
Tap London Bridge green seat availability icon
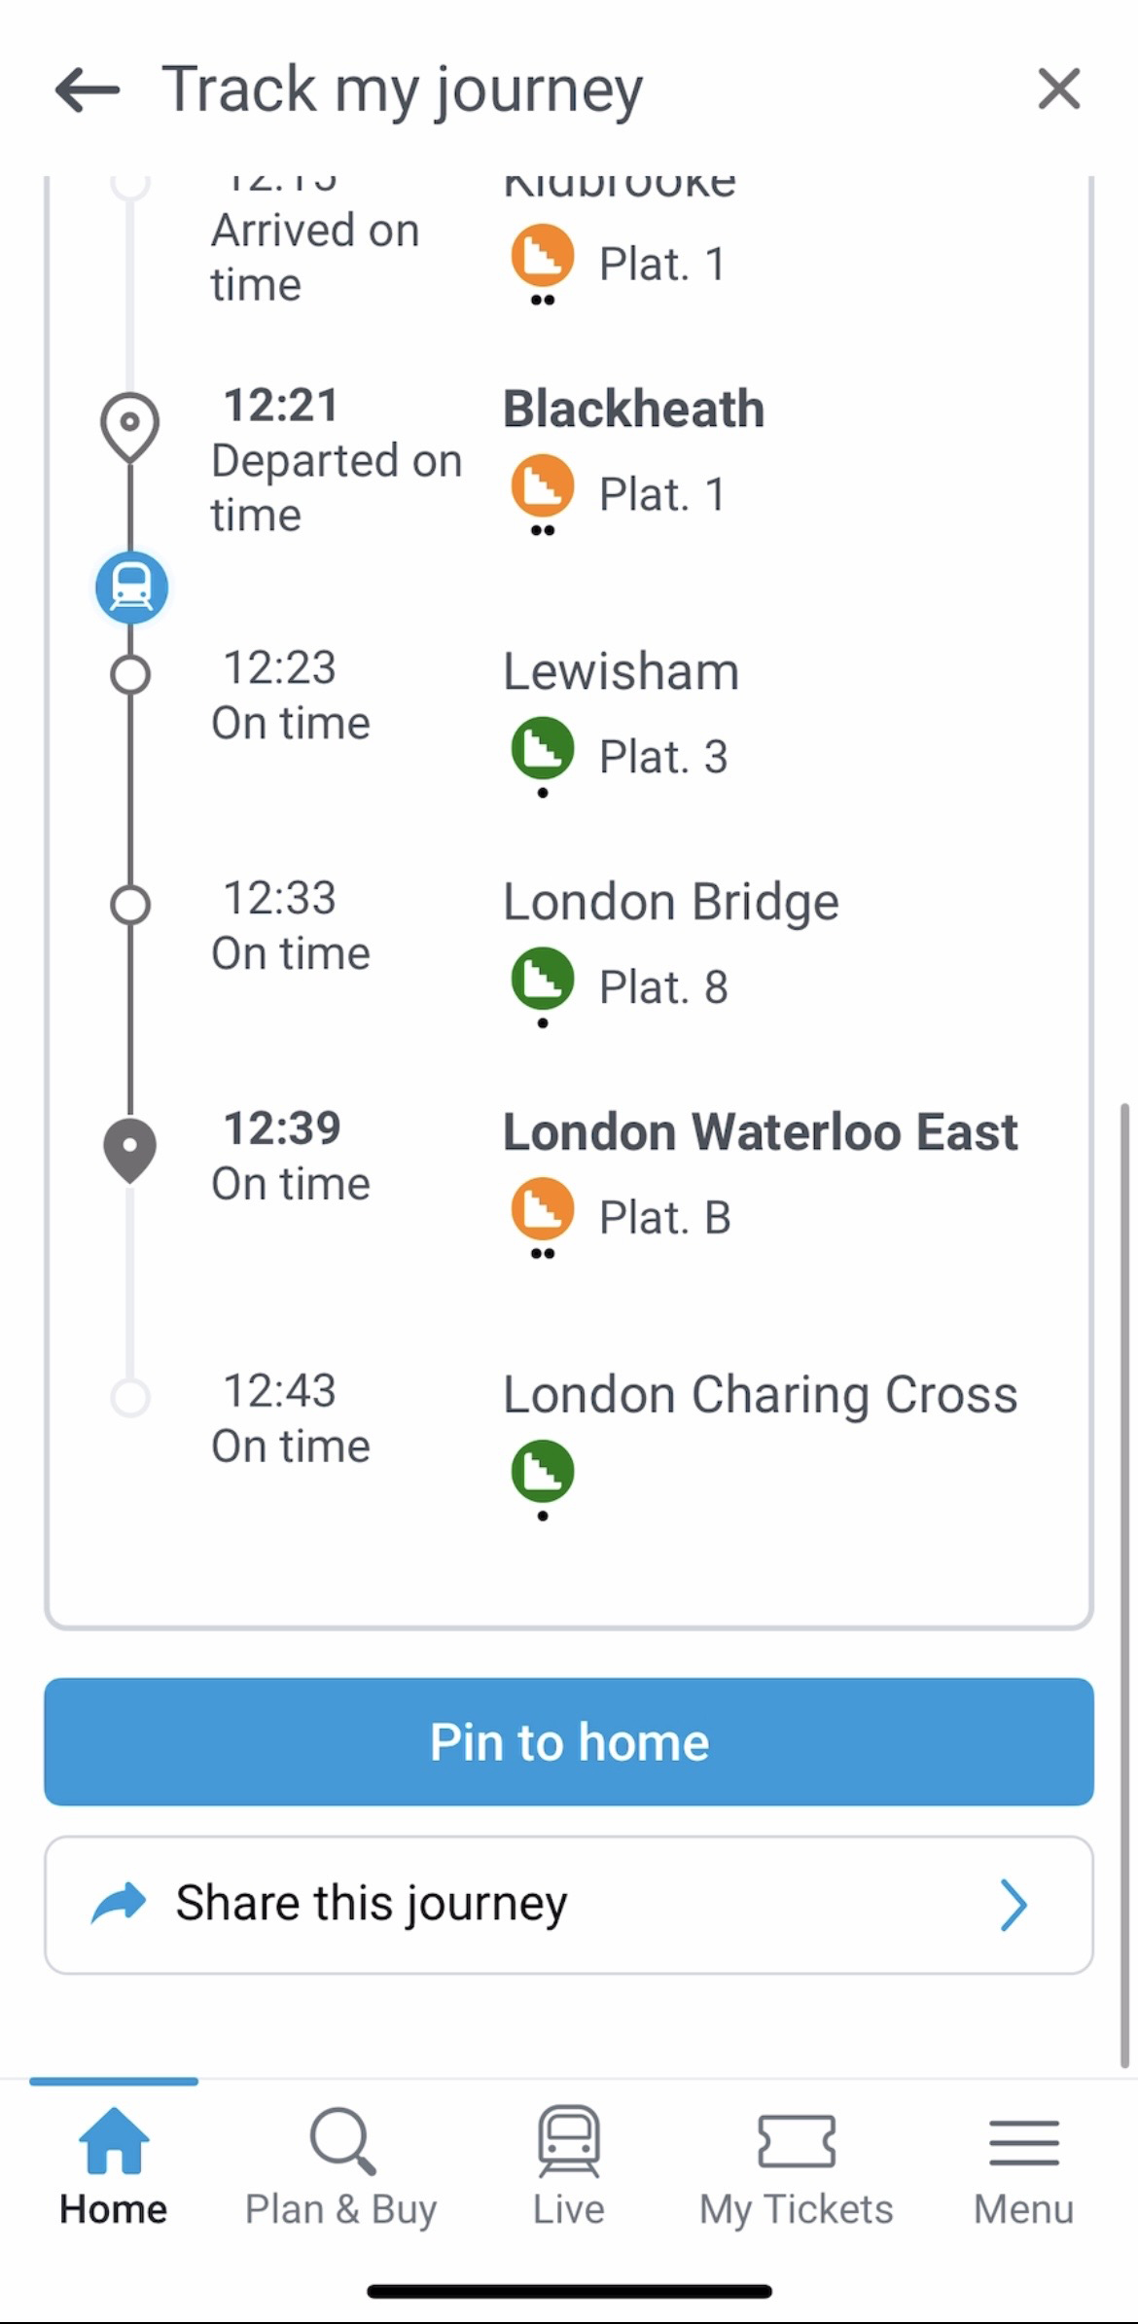point(543,979)
